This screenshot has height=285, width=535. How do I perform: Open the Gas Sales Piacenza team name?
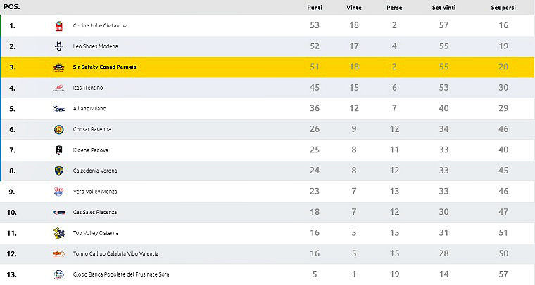[95, 212]
